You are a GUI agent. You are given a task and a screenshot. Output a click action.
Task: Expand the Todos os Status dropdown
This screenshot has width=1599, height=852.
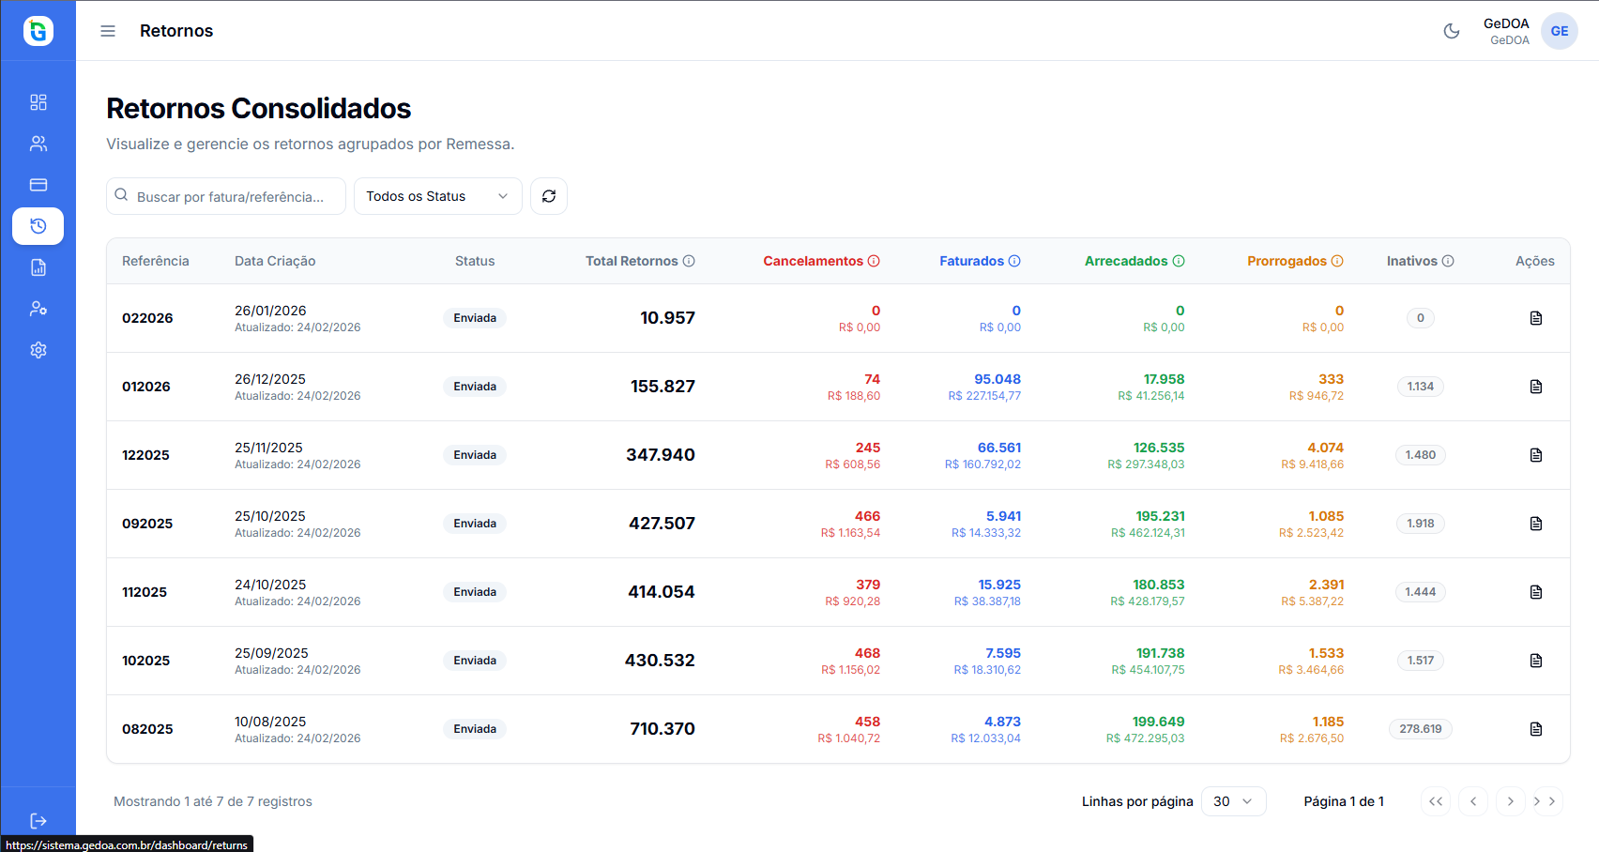(437, 196)
